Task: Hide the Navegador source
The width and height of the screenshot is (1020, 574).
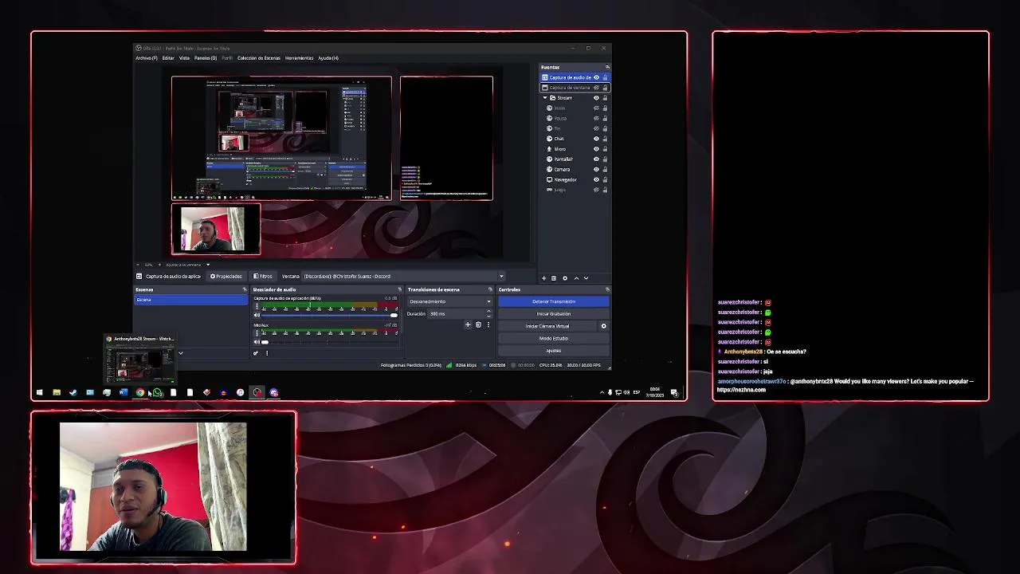Action: (596, 179)
